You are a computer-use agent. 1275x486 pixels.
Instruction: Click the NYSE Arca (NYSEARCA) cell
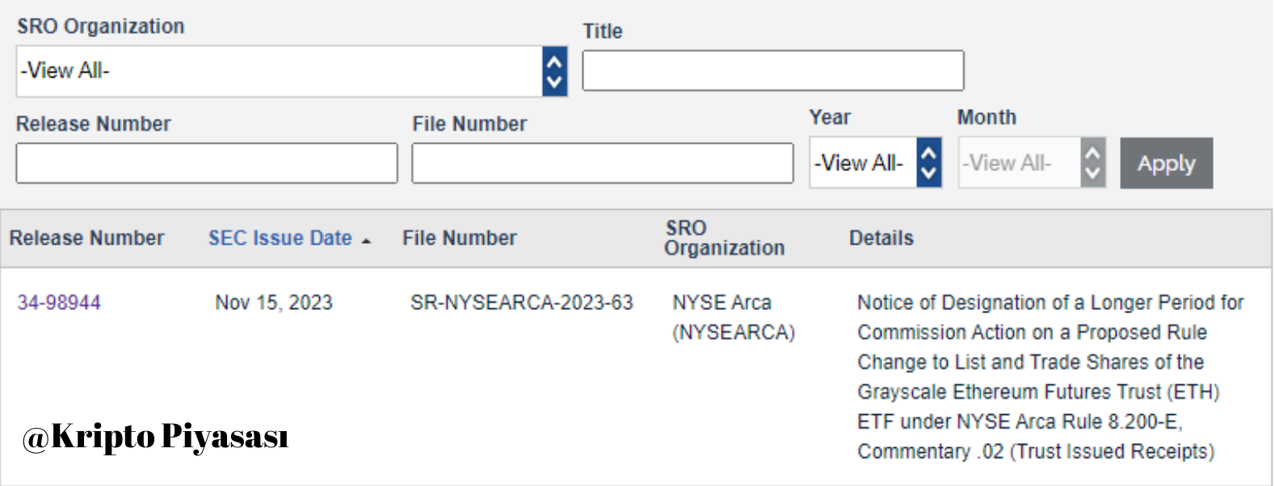click(733, 317)
